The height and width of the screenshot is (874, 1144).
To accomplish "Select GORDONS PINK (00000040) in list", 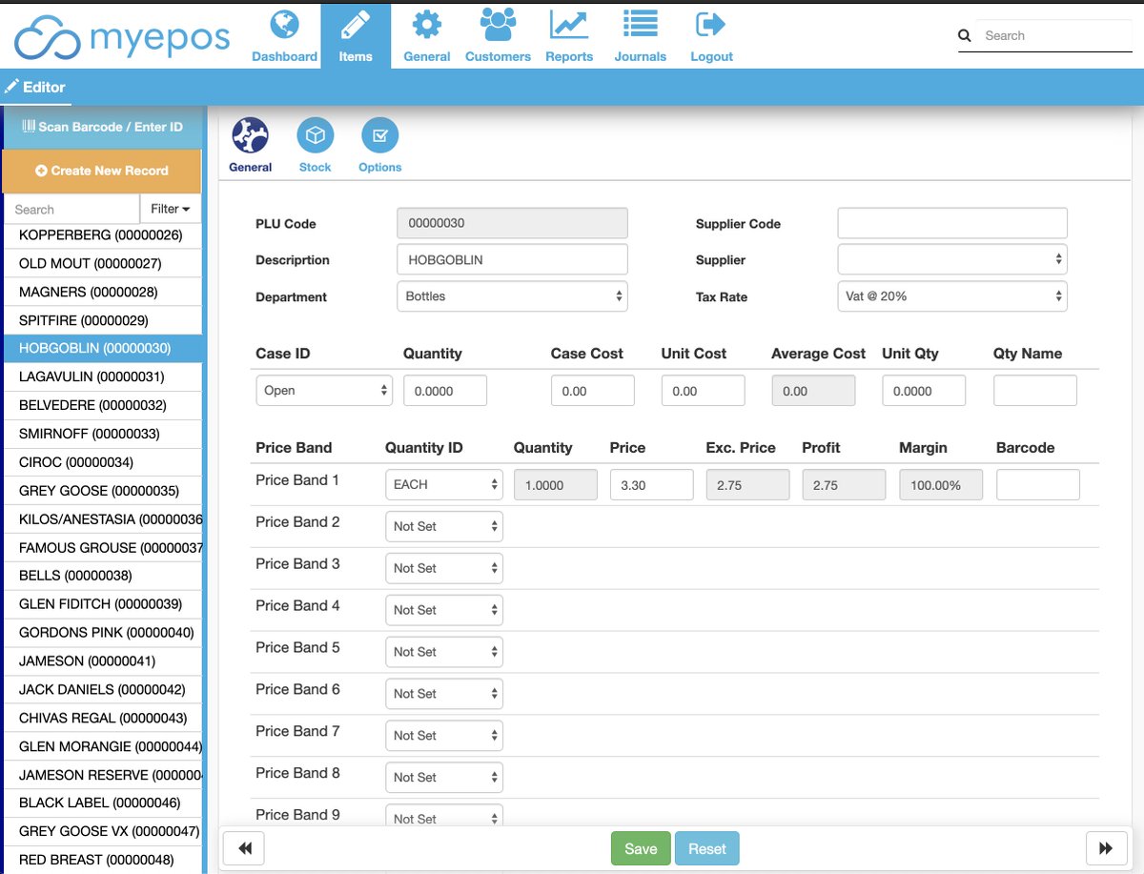I will (102, 632).
